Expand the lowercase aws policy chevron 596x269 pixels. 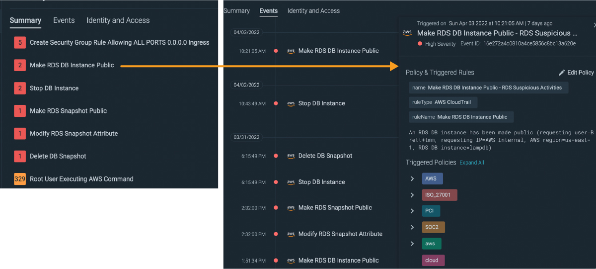pos(412,244)
